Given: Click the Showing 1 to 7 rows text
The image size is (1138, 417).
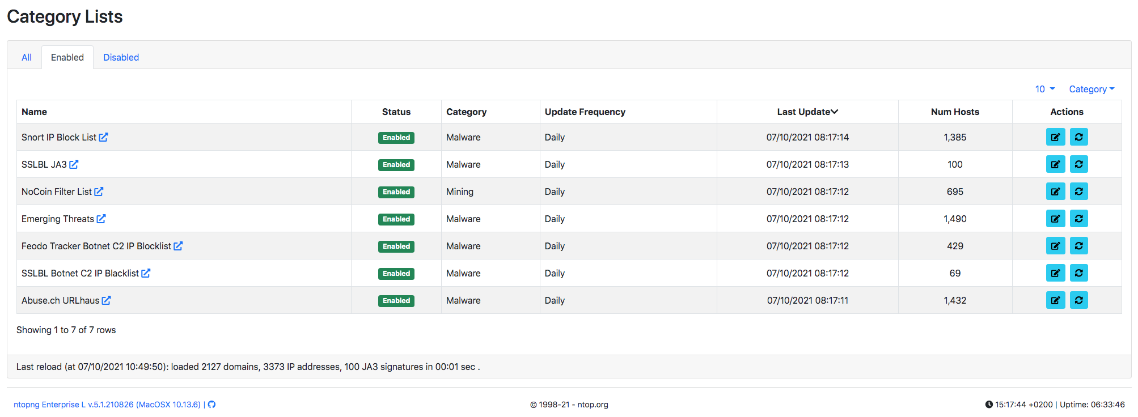Looking at the screenshot, I should (66, 330).
